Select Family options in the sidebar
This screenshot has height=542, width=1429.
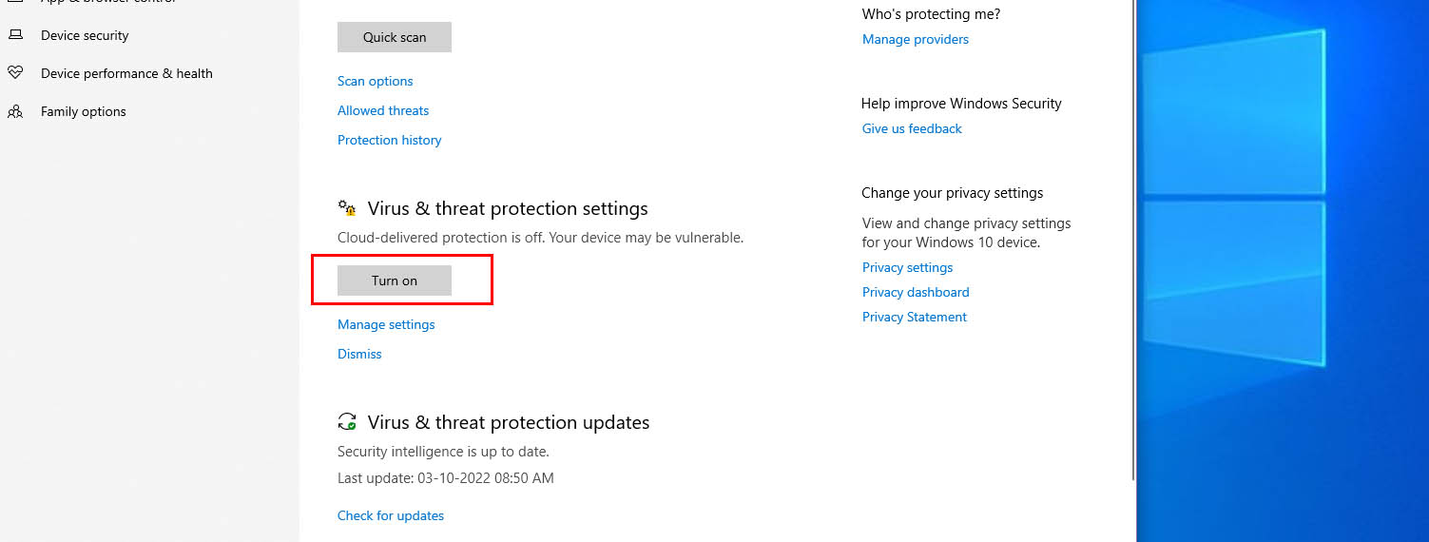[x=83, y=111]
